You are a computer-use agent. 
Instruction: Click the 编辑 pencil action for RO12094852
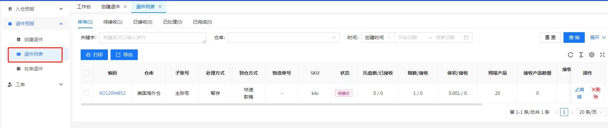[579, 93]
